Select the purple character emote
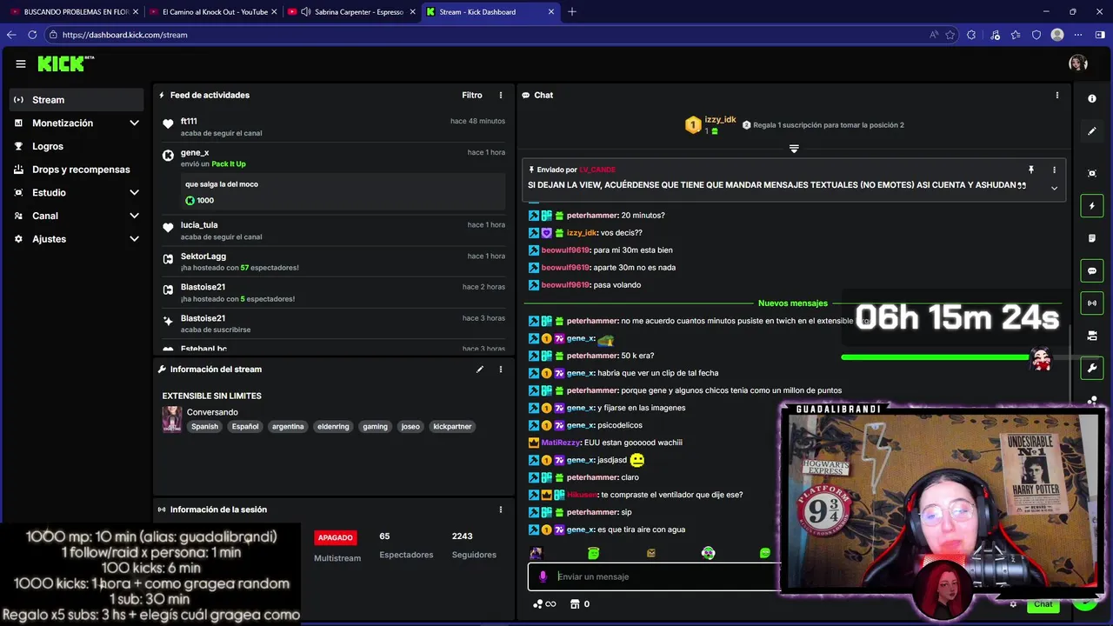1113x626 pixels. click(x=536, y=553)
